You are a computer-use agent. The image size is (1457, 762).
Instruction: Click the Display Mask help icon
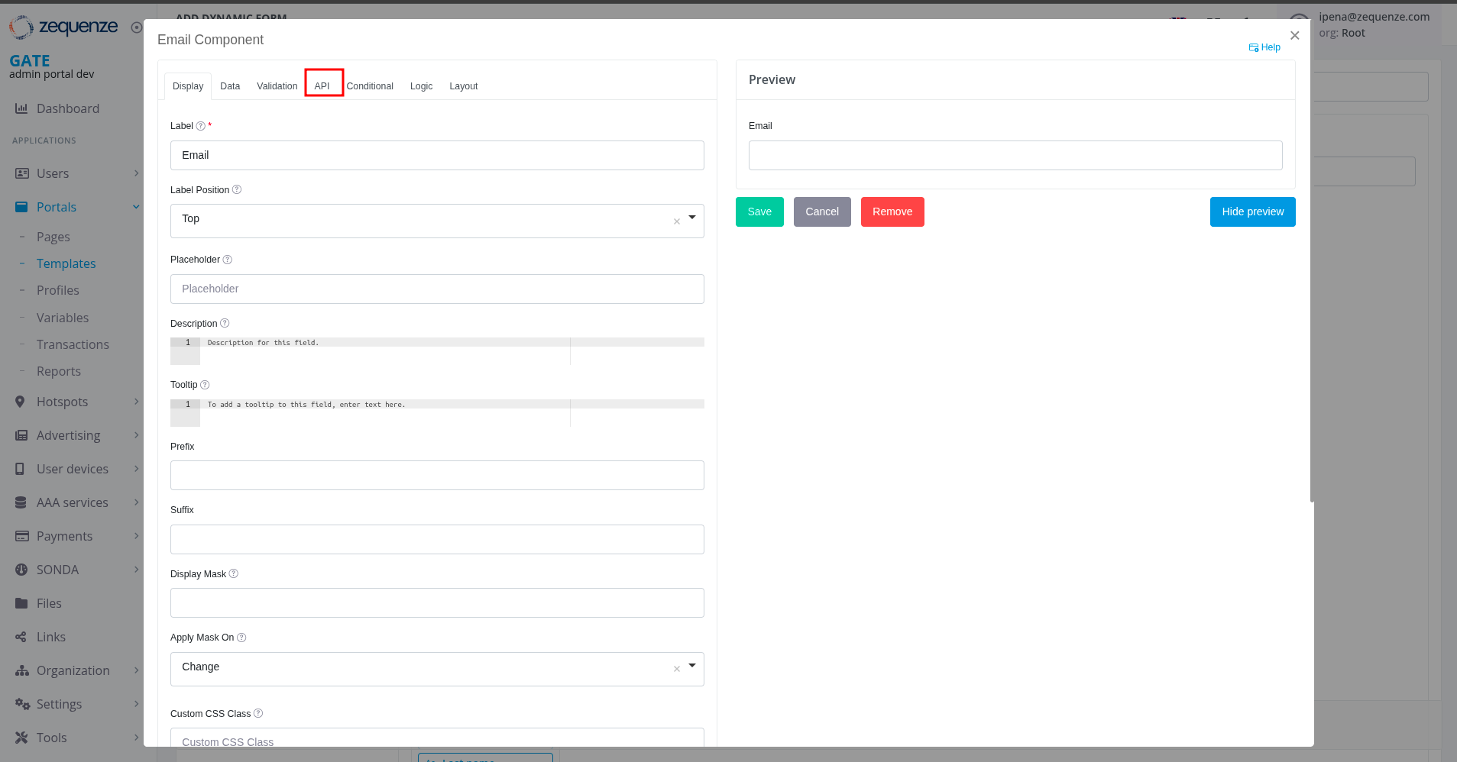pyautogui.click(x=234, y=574)
